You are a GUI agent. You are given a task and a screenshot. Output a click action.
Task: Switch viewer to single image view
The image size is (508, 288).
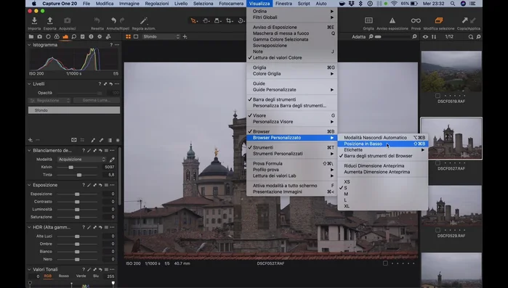click(x=136, y=36)
